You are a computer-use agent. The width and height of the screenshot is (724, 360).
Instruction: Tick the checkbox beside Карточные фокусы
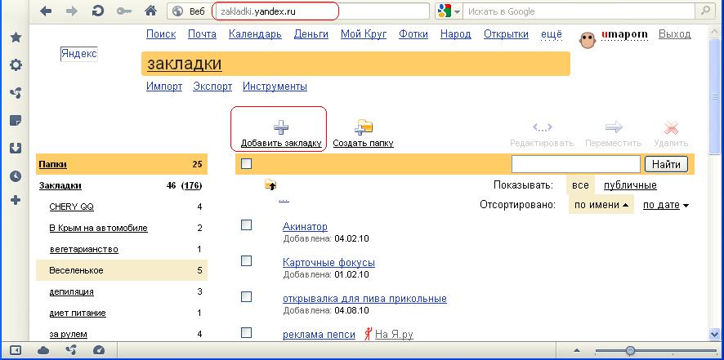247,260
